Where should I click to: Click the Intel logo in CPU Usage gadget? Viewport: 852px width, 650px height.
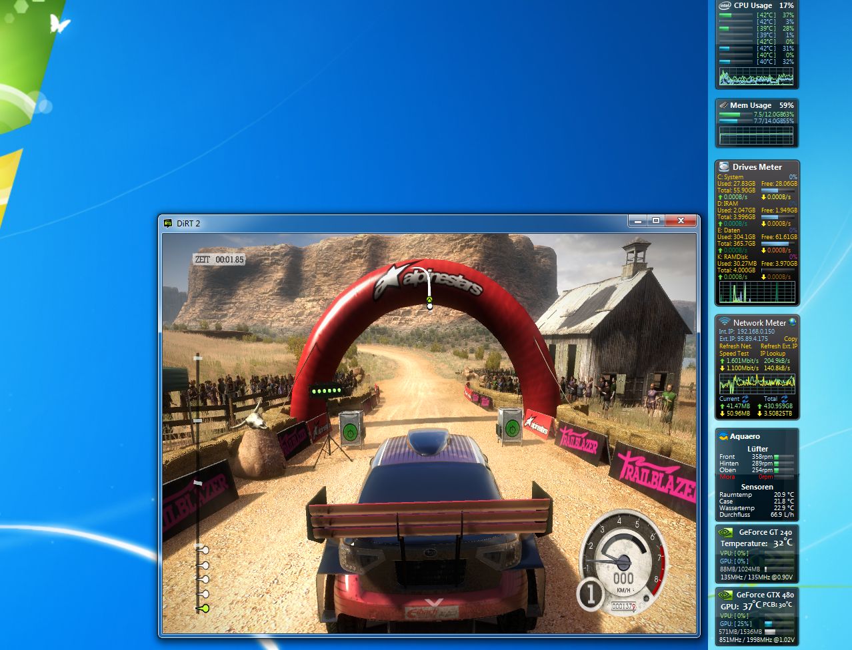pyautogui.click(x=725, y=5)
